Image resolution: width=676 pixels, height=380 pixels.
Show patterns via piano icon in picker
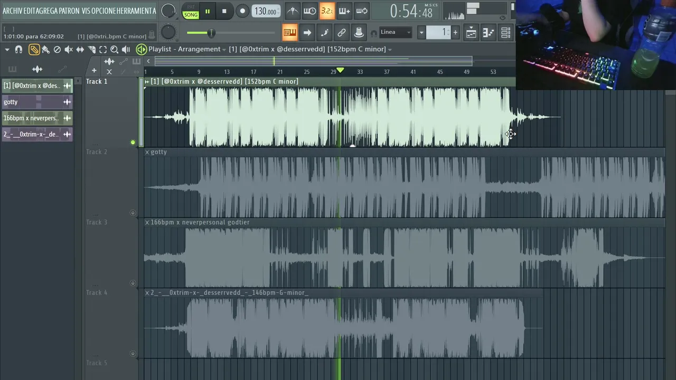pos(12,69)
